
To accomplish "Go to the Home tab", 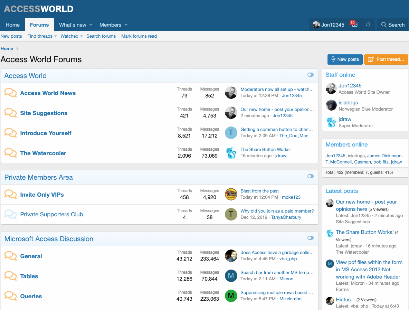I will tap(12, 25).
